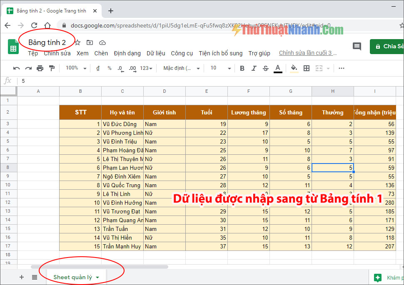Viewport: 404px width, 285px height.
Task: Star the Bảng tính 2 document
Action: tap(77, 42)
